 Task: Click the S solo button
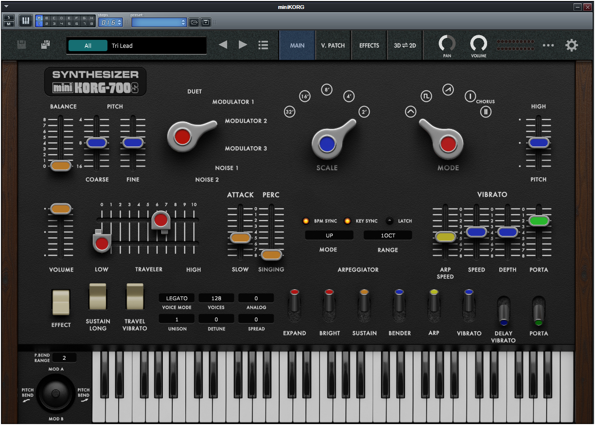[9, 18]
